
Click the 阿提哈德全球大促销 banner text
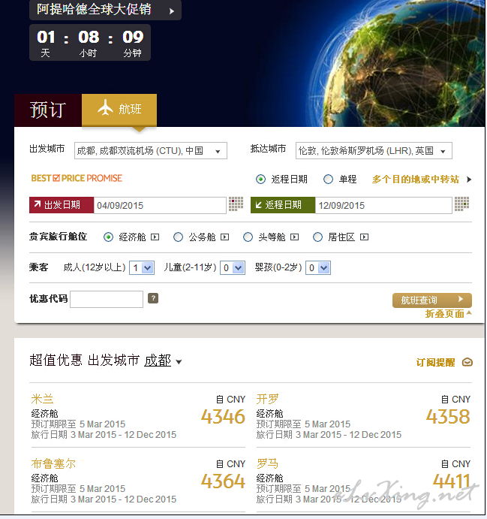click(94, 9)
